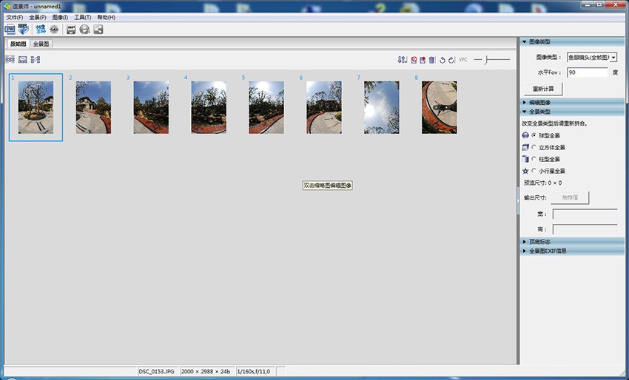Select the 立方体全景 radio button
Screen dimensions: 629x380
(x=534, y=147)
